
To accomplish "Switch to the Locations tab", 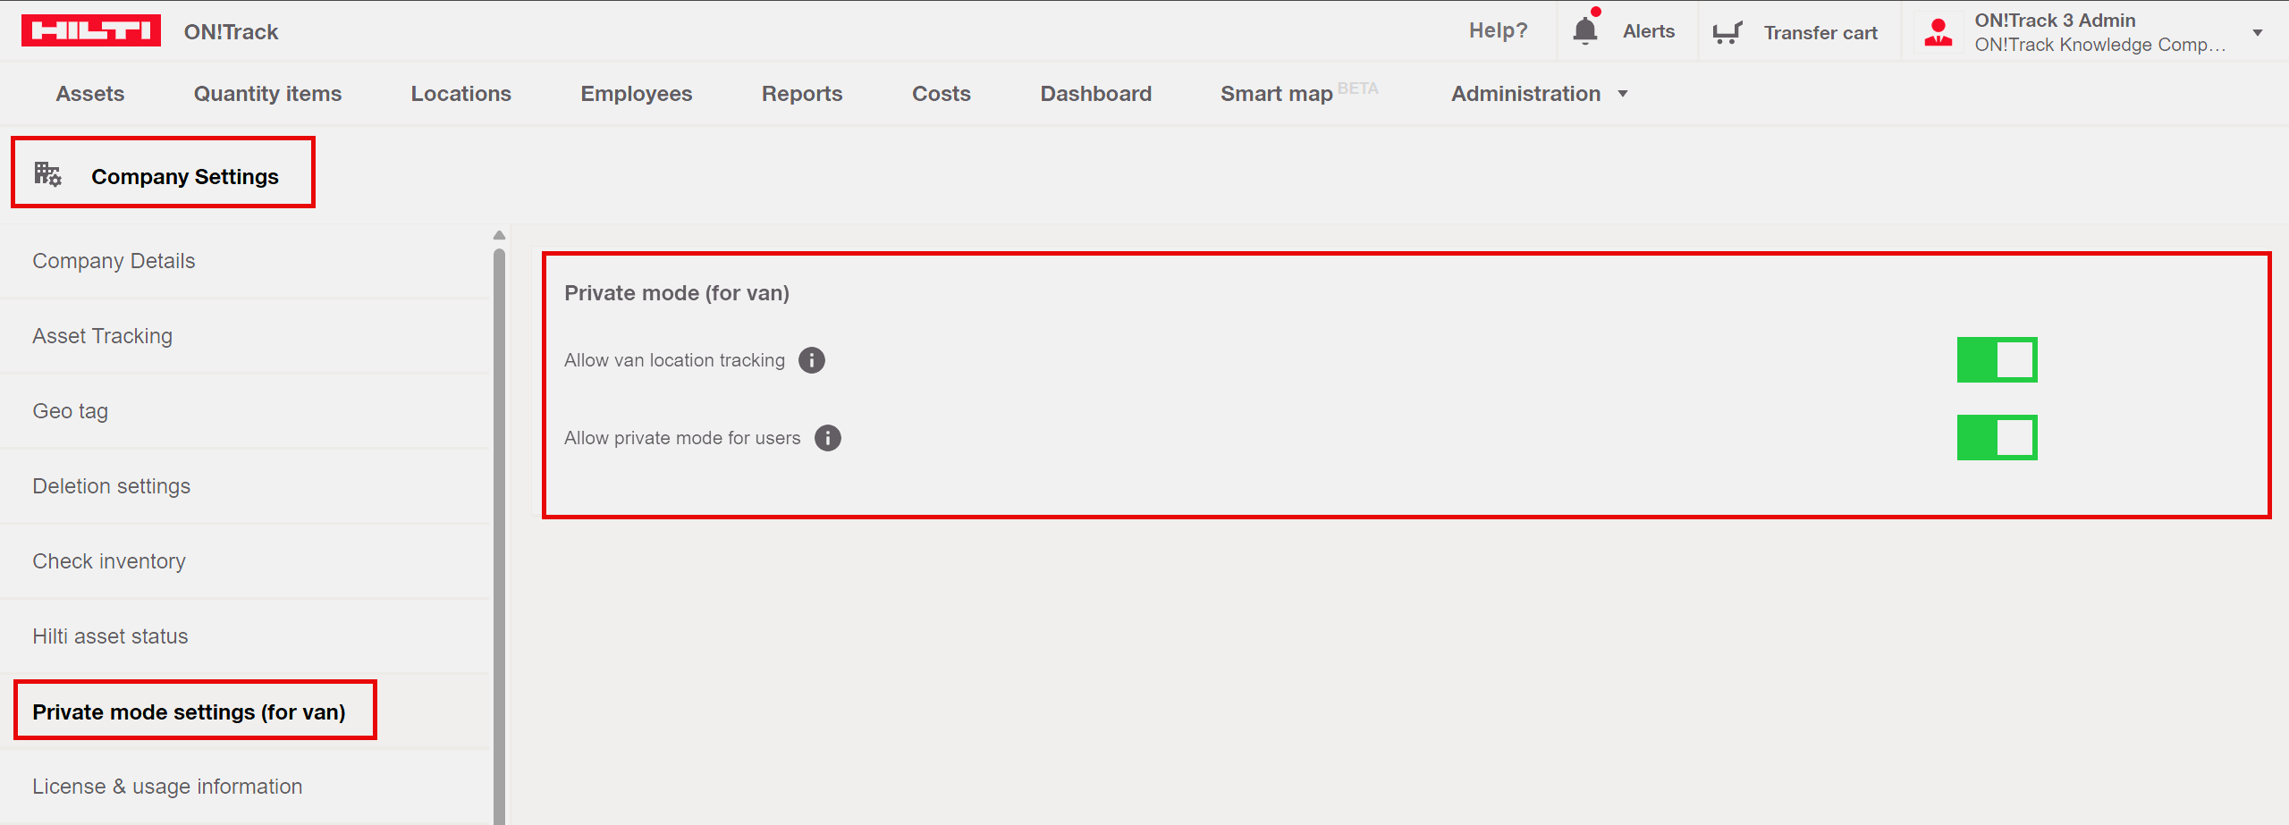I will [461, 94].
